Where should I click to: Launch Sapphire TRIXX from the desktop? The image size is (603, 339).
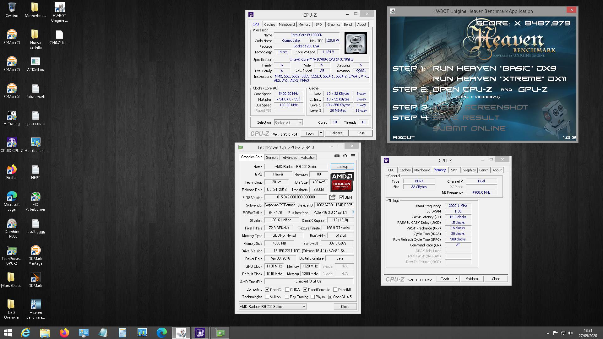(12, 228)
